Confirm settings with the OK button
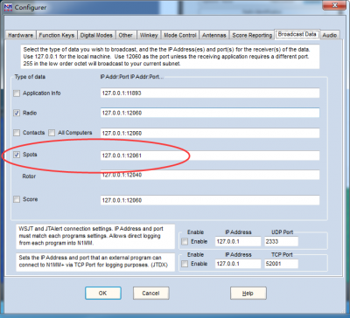The width and height of the screenshot is (350, 318). coord(103,294)
